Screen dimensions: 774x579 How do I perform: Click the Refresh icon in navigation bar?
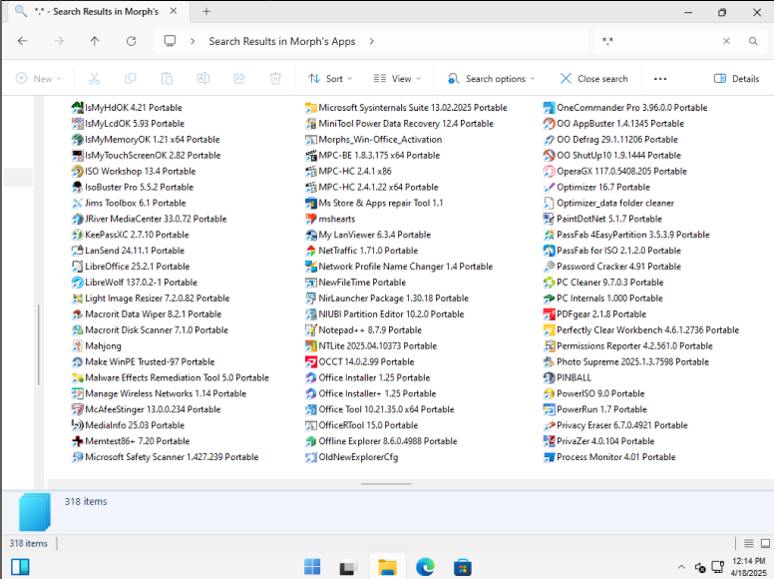click(132, 41)
